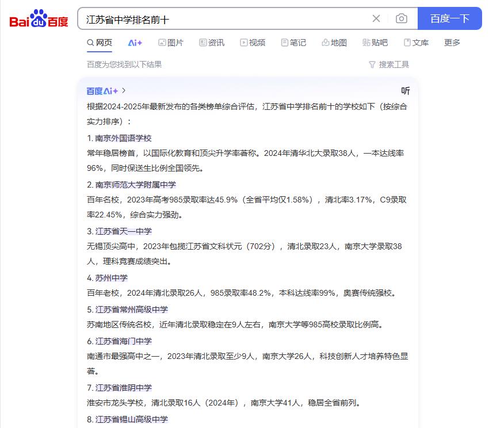Switch to the Ai+ tab
The width and height of the screenshot is (489, 428).
135,43
